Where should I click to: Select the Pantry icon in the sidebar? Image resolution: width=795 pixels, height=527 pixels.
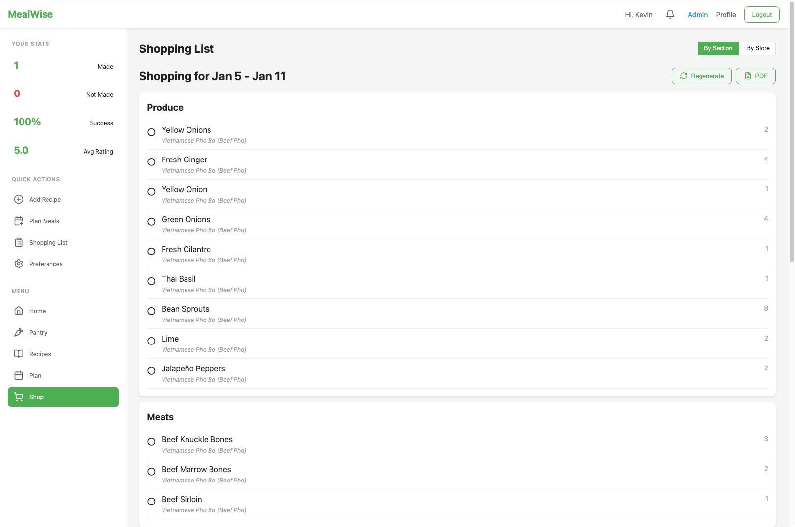tap(19, 332)
